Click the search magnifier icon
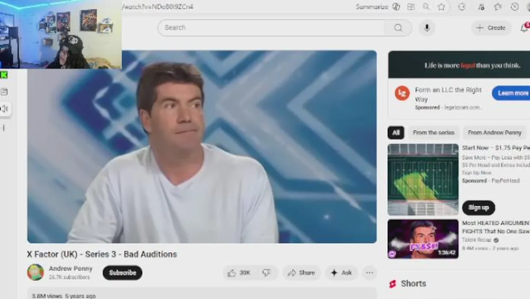Viewport: 530px width, 299px height. pos(398,28)
